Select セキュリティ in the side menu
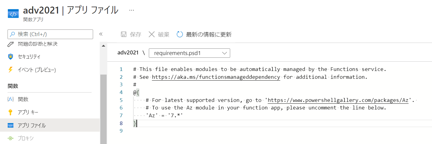Image resolution: width=432 pixels, height=144 pixels. pos(29,57)
